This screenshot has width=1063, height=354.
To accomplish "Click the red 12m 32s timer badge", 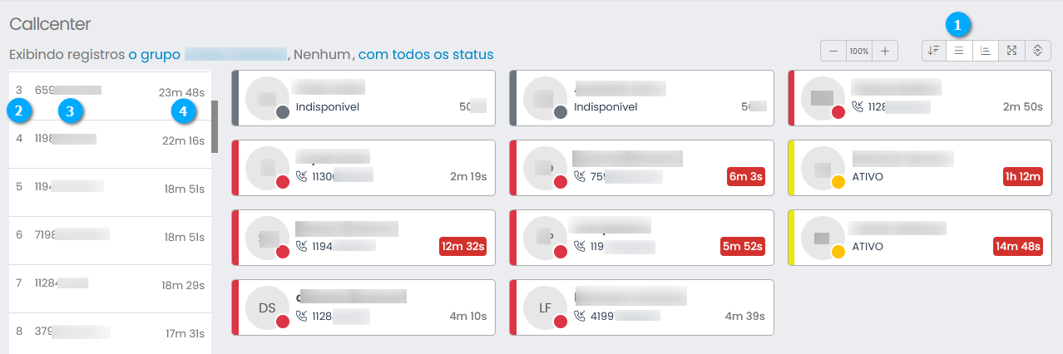I will [x=462, y=246].
